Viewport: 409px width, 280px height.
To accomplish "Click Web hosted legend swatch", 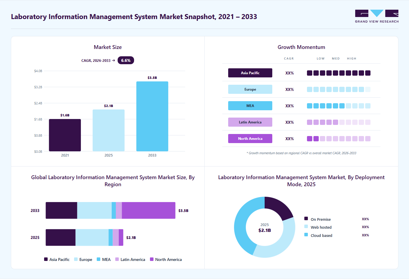I will [306, 226].
